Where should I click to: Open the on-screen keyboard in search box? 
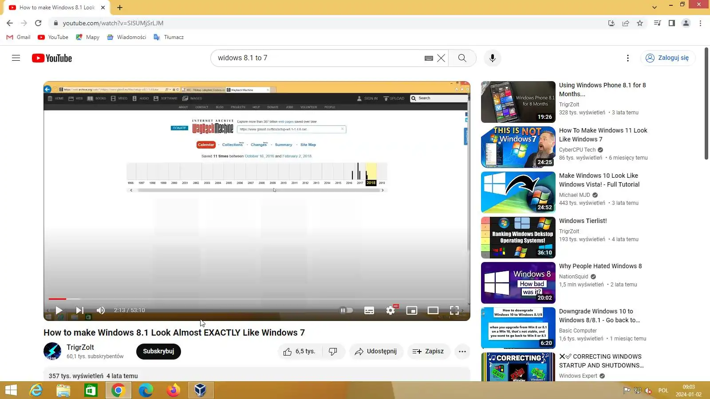(429, 58)
